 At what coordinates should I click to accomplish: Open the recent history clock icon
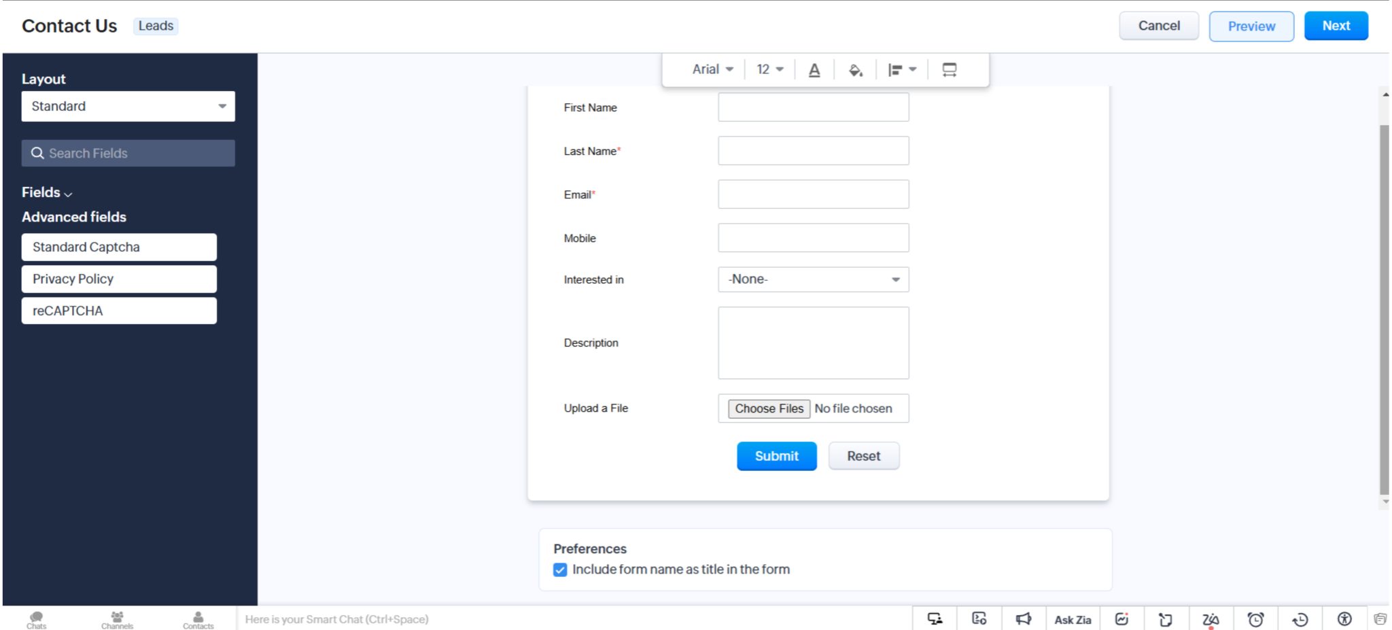1300,619
